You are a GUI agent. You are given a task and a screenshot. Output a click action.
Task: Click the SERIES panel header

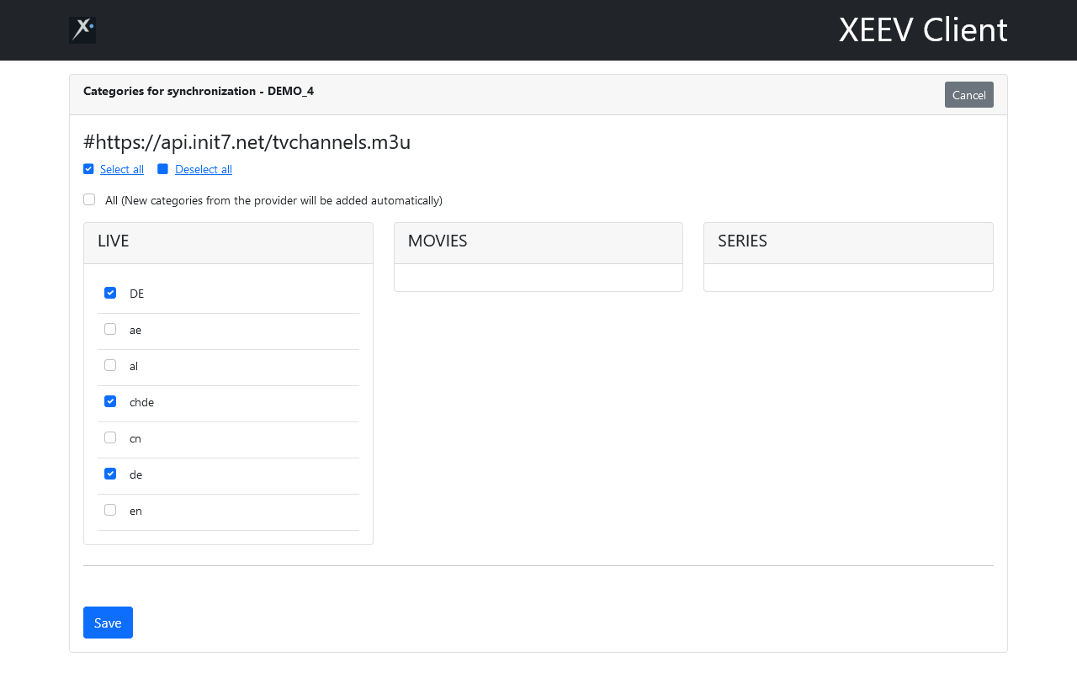click(x=848, y=242)
